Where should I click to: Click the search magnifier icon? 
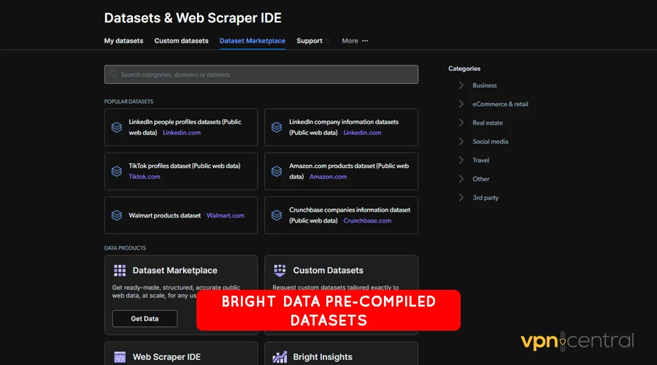pyautogui.click(x=112, y=74)
